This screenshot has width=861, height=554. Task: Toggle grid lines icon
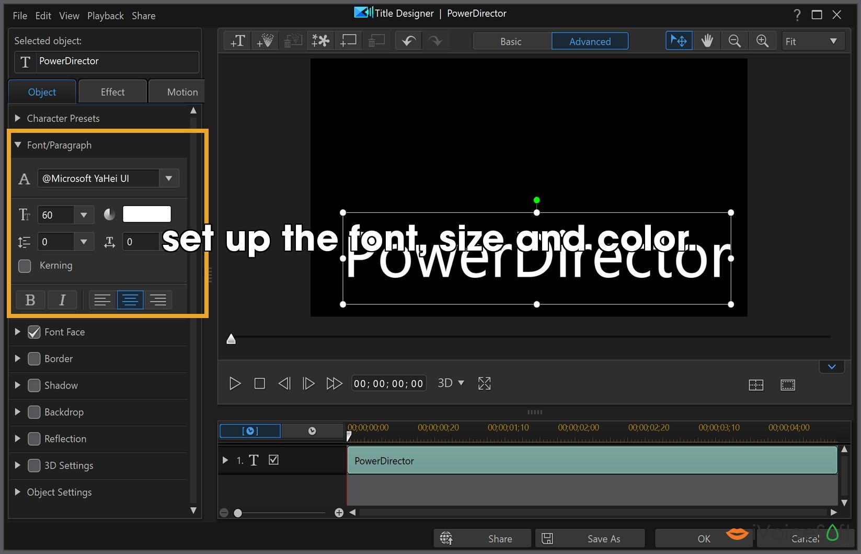coord(756,385)
